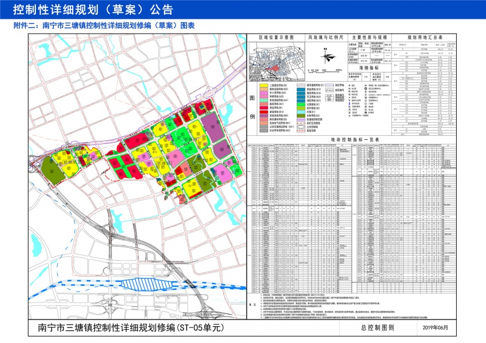Click the 总控制图则 footer label
This screenshot has height=343, width=486.
pos(377,328)
